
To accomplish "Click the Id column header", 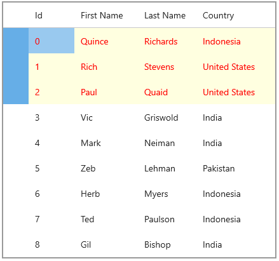I will pyautogui.click(x=51, y=15).
